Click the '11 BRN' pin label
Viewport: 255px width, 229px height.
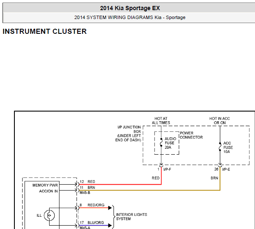pyautogui.click(x=87, y=188)
